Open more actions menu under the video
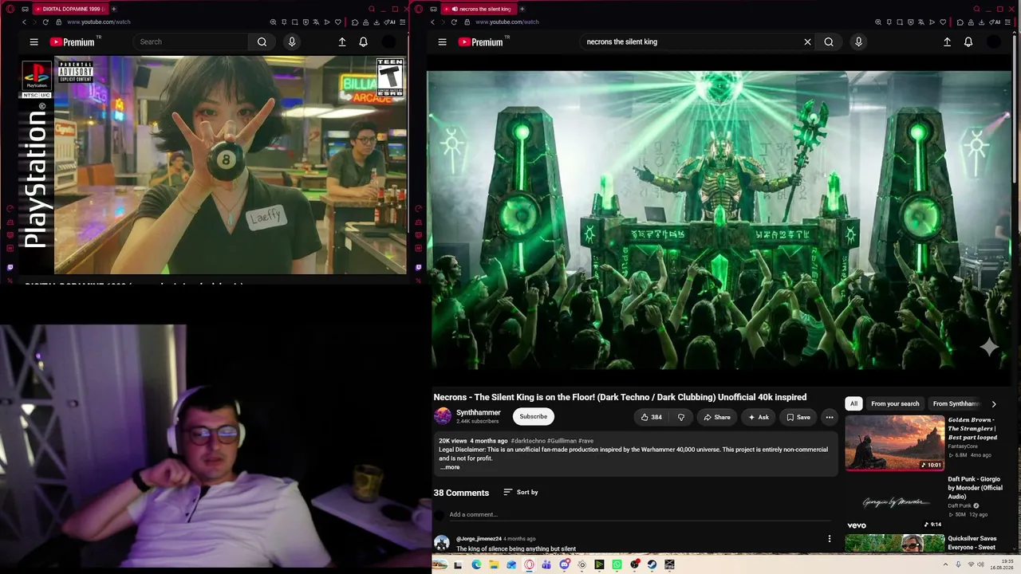The image size is (1021, 574). point(830,417)
